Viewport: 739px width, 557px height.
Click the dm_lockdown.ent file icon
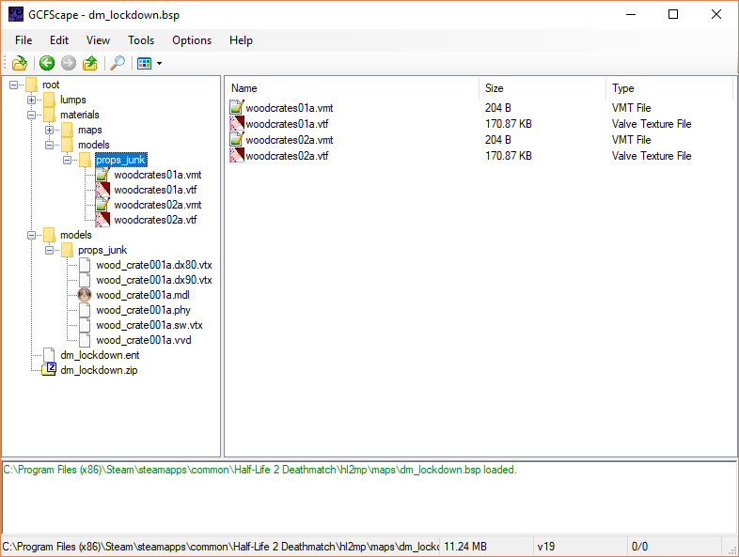(x=49, y=355)
